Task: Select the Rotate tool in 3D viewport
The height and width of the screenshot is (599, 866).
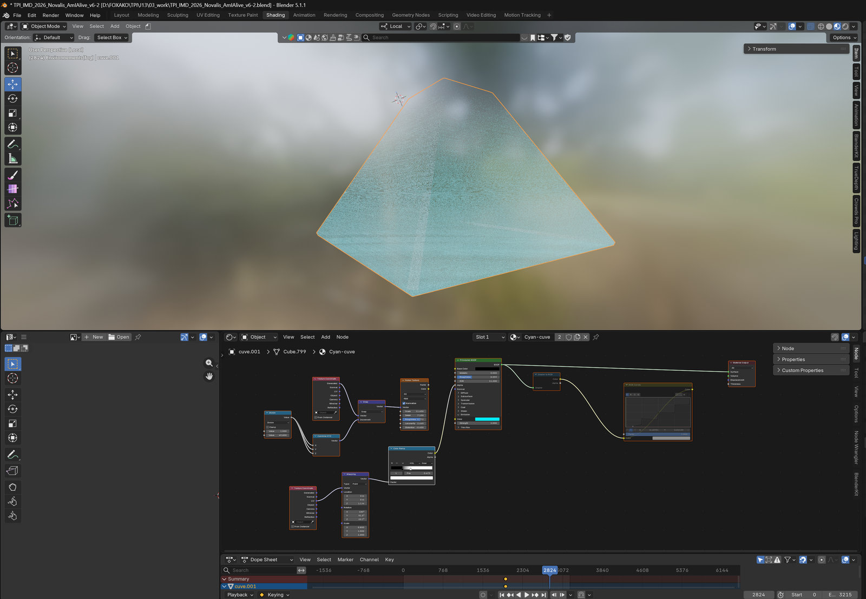Action: coord(13,98)
